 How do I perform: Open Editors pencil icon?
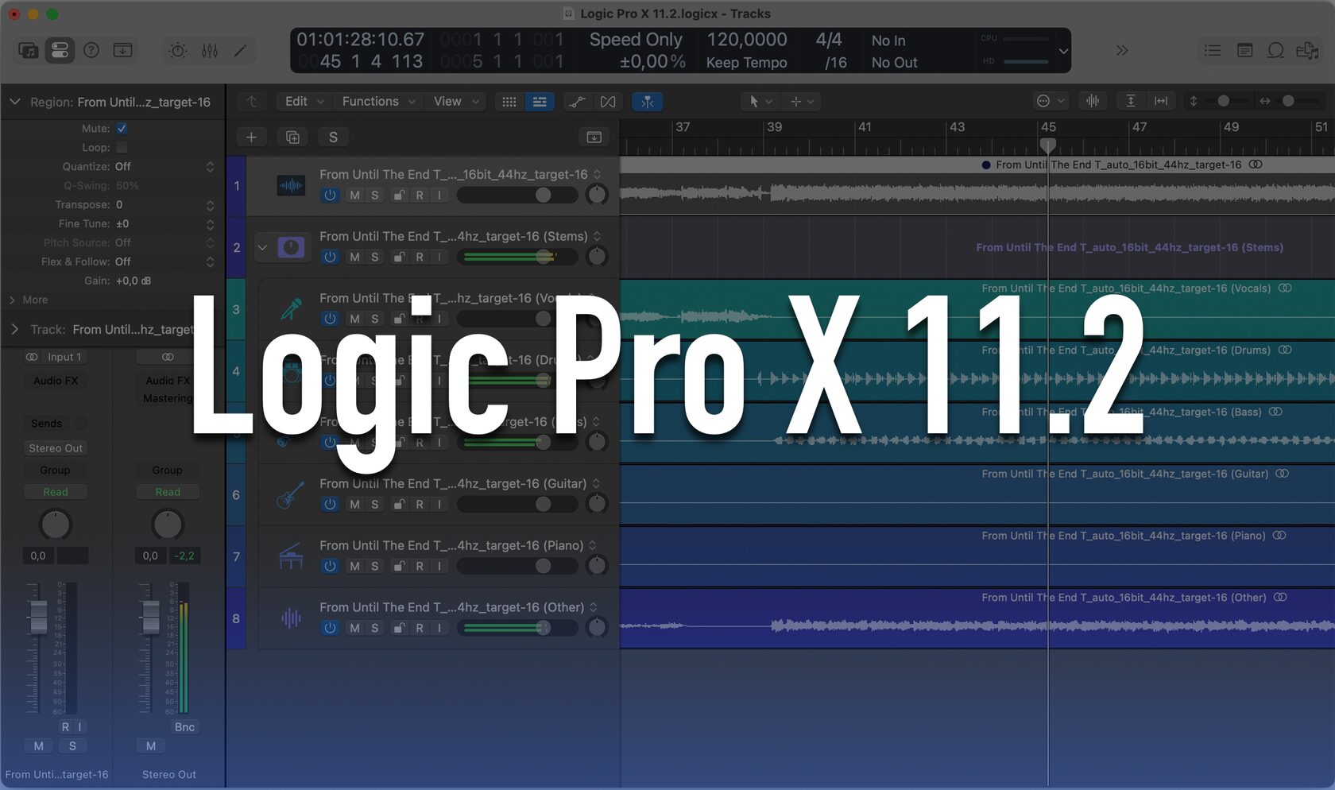click(x=240, y=51)
